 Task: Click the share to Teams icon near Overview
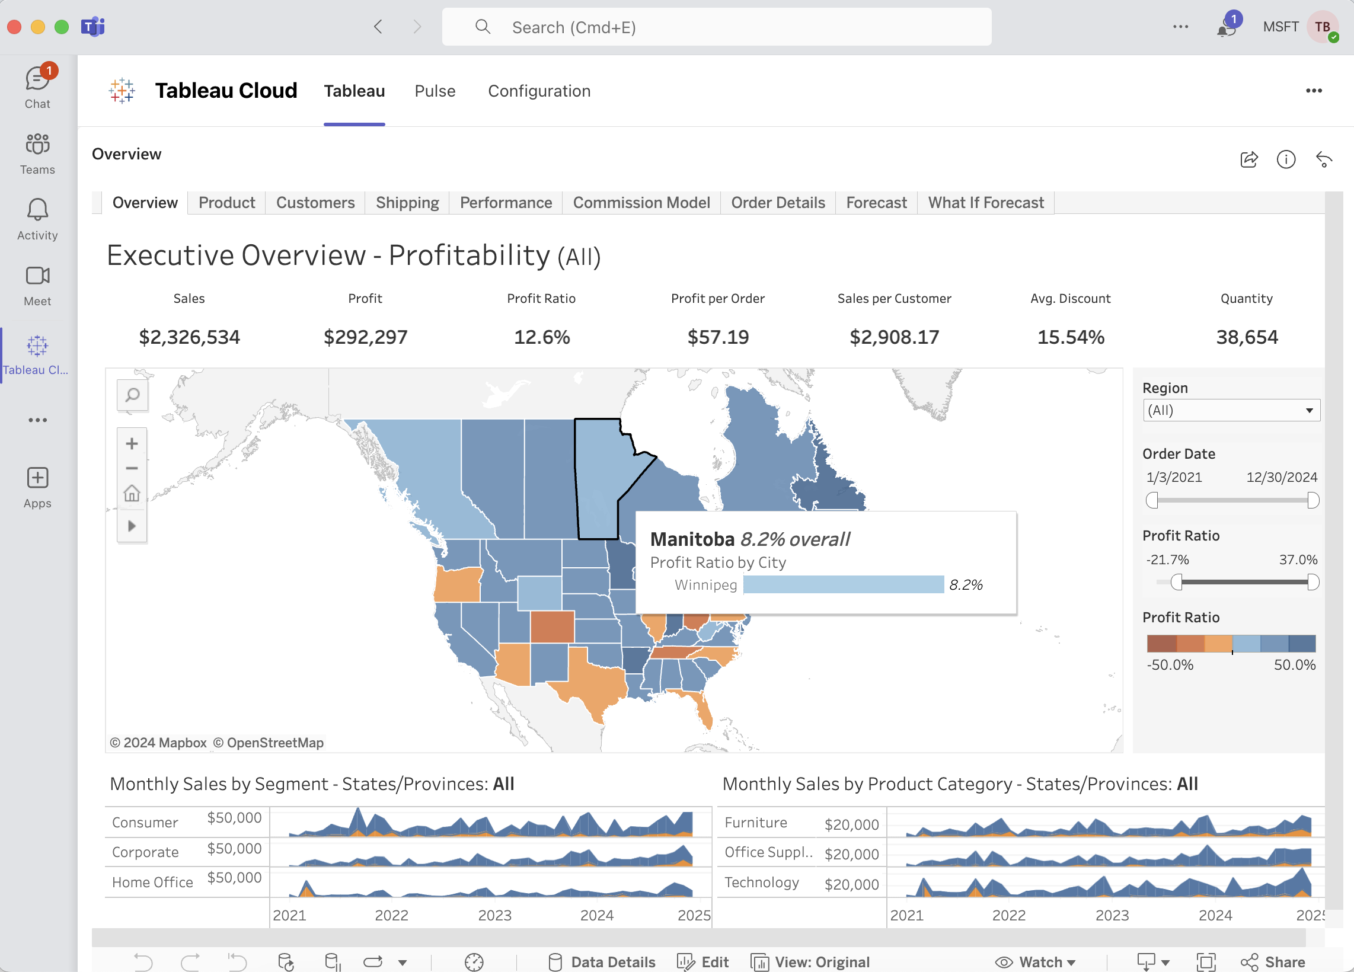coord(1248,159)
